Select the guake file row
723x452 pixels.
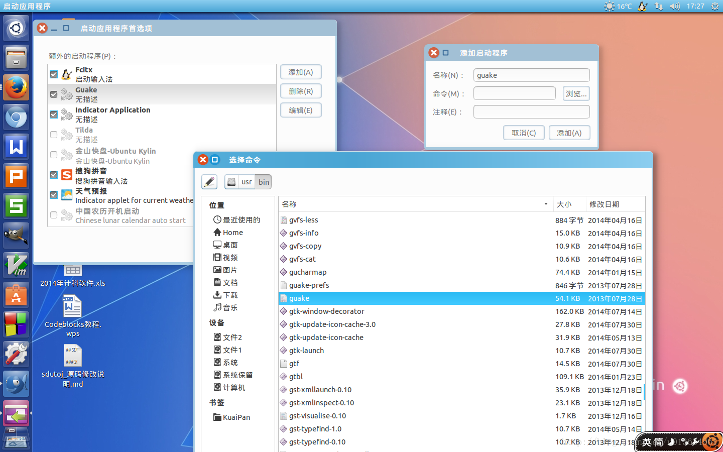(x=461, y=298)
